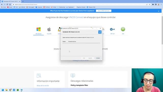Click the address bar URL field
The height and width of the screenshot is (92, 163).
[x=79, y=5]
